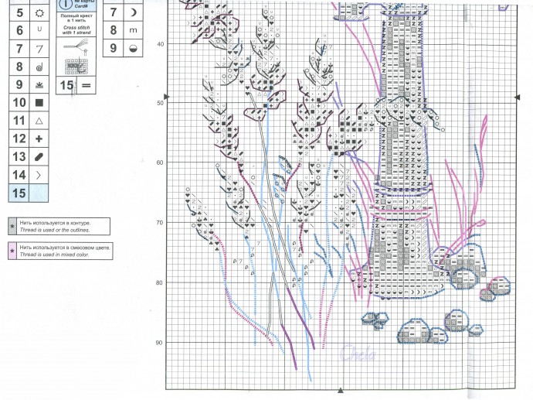Click the bottom center arrow marker
This screenshot has height=400, width=533.
click(x=339, y=389)
